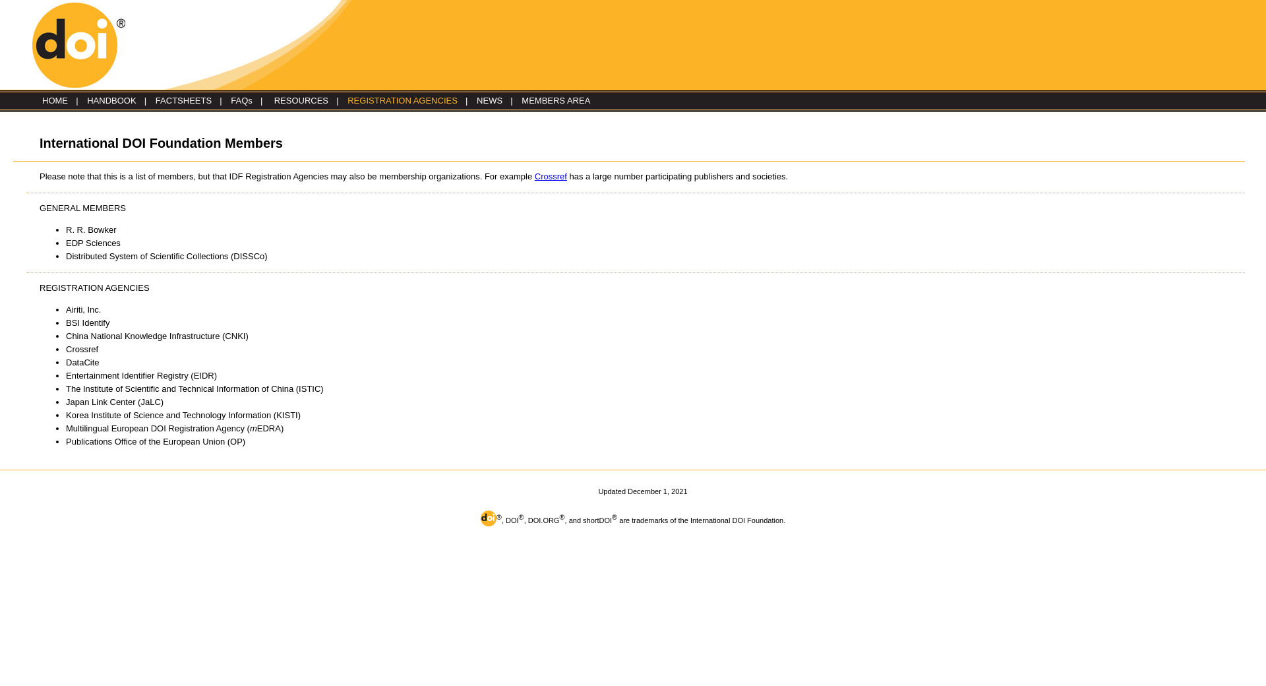Viewport: 1266px width, 686px height.
Task: Select the EDP Sciences list entry
Action: coord(93,243)
